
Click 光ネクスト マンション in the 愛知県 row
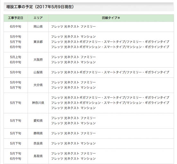(x=73, y=123)
